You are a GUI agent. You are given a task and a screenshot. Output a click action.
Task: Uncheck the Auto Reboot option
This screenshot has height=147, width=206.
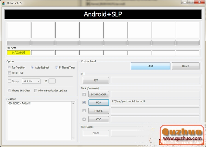[32, 68]
